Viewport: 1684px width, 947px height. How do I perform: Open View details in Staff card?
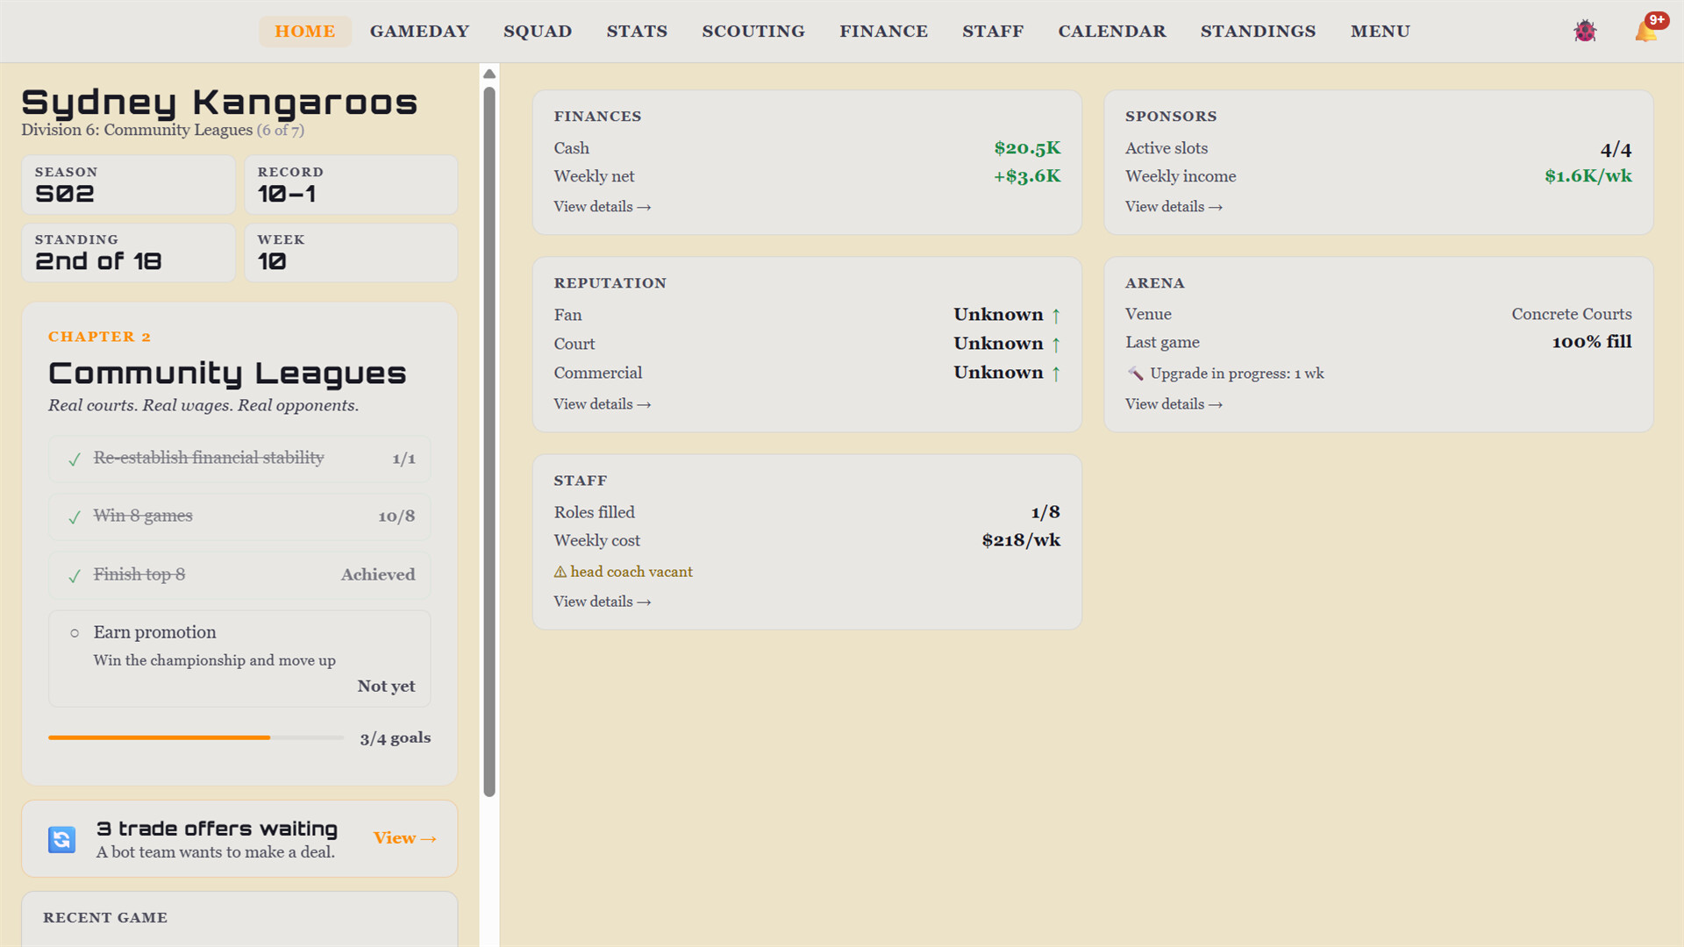(x=602, y=602)
